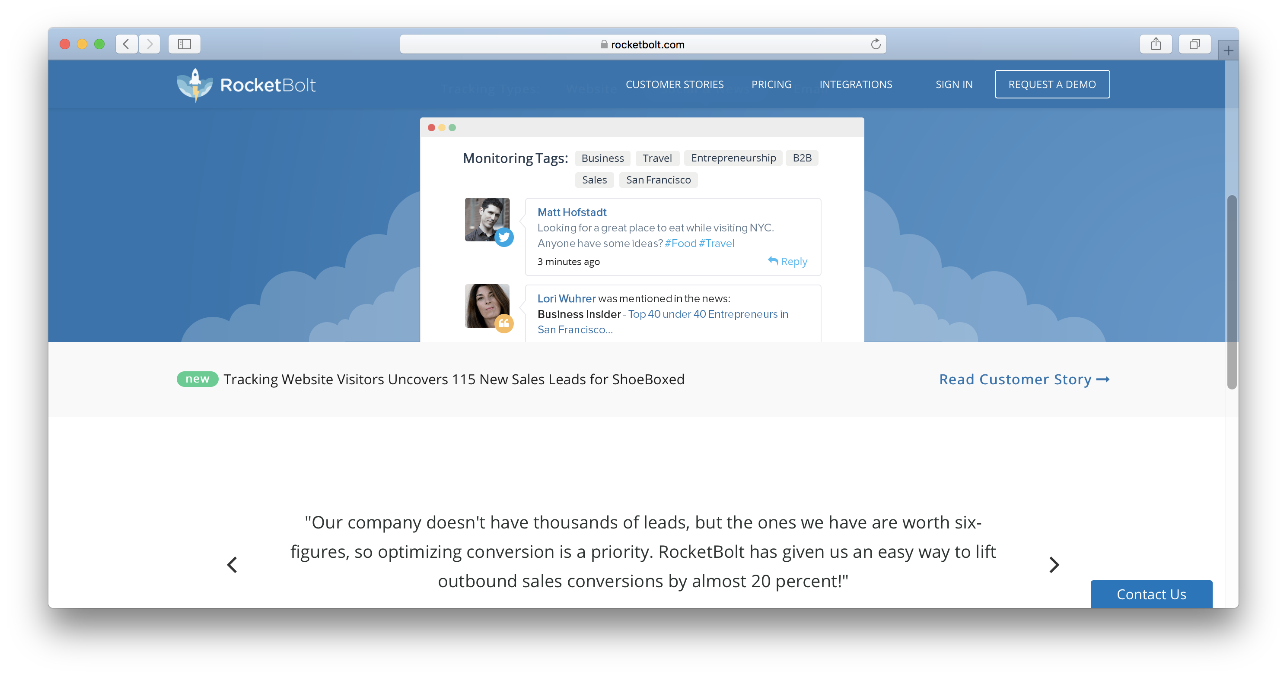The image size is (1287, 677).
Task: Go to next testimonial with right chevron
Action: click(1054, 565)
